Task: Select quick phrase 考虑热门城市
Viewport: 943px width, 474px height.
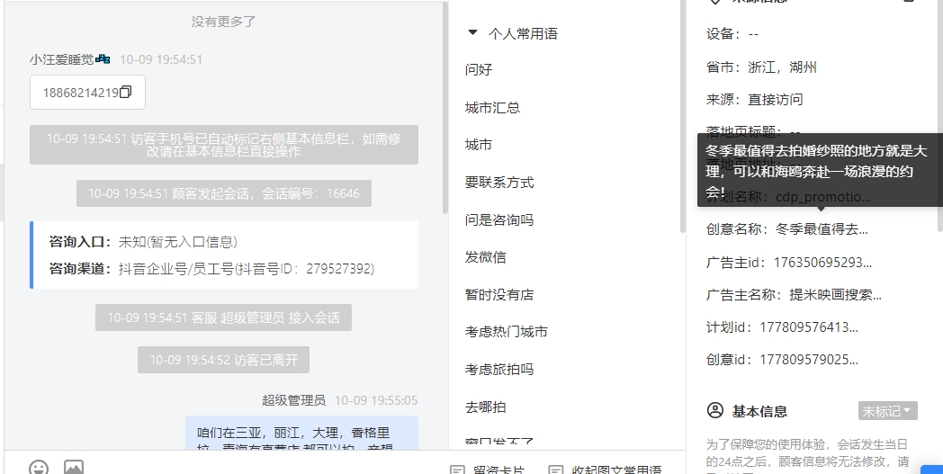Action: click(x=507, y=332)
